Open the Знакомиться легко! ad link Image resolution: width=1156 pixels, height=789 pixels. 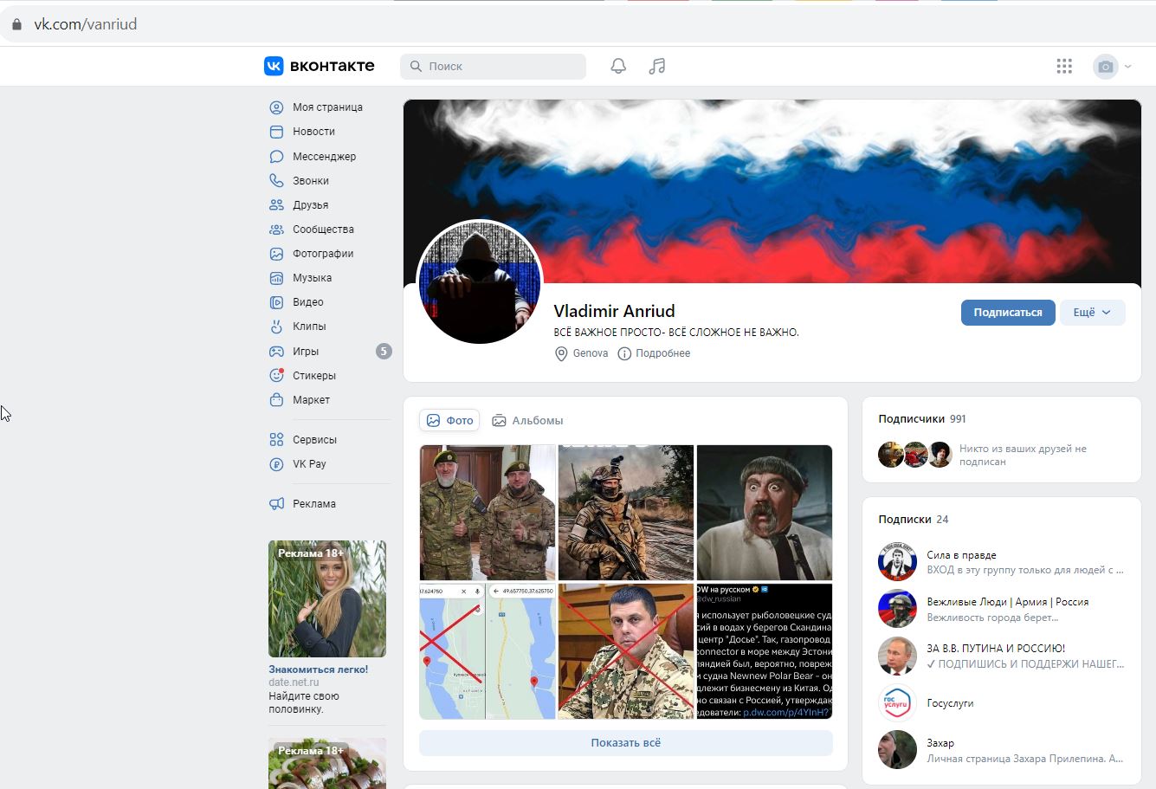(x=318, y=669)
